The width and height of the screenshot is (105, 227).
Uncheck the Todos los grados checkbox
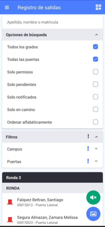(x=96, y=47)
